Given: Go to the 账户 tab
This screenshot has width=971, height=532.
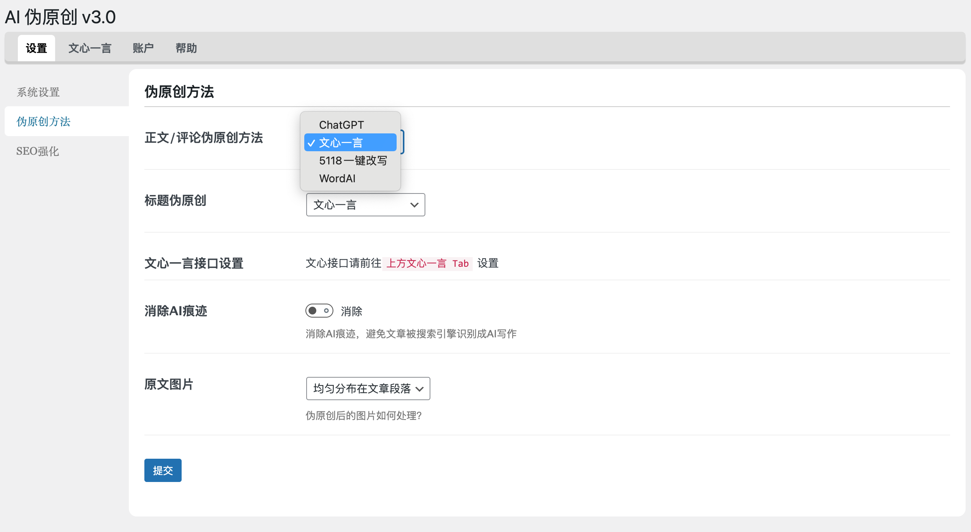Looking at the screenshot, I should 143,48.
